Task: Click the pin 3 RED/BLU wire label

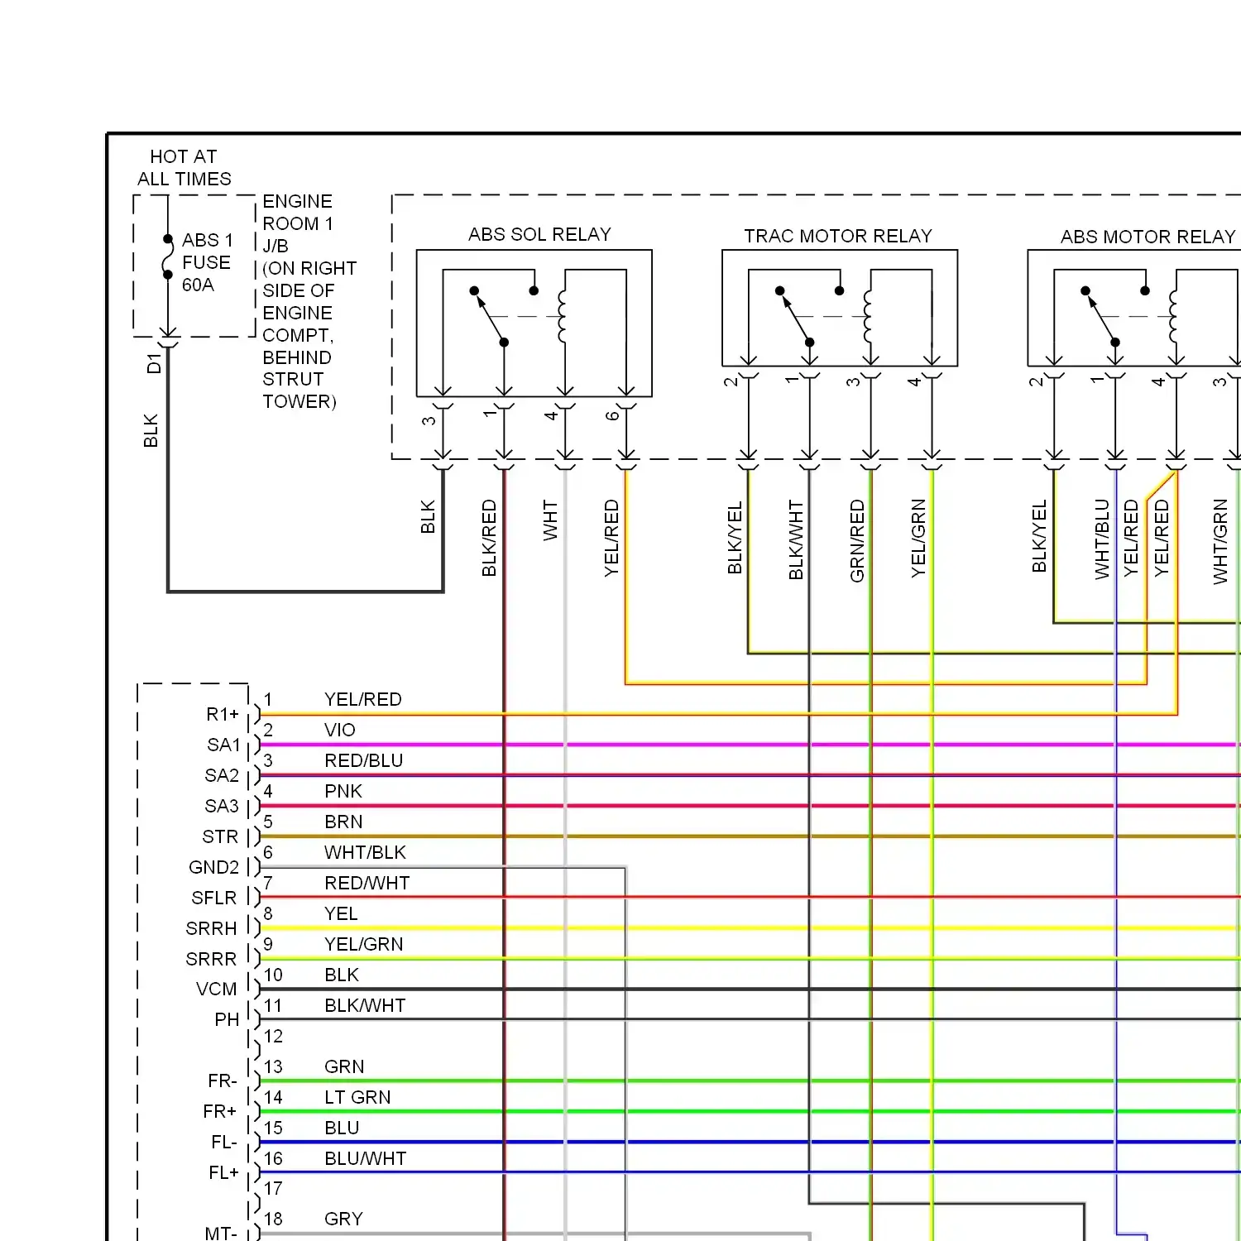Action: tap(364, 760)
